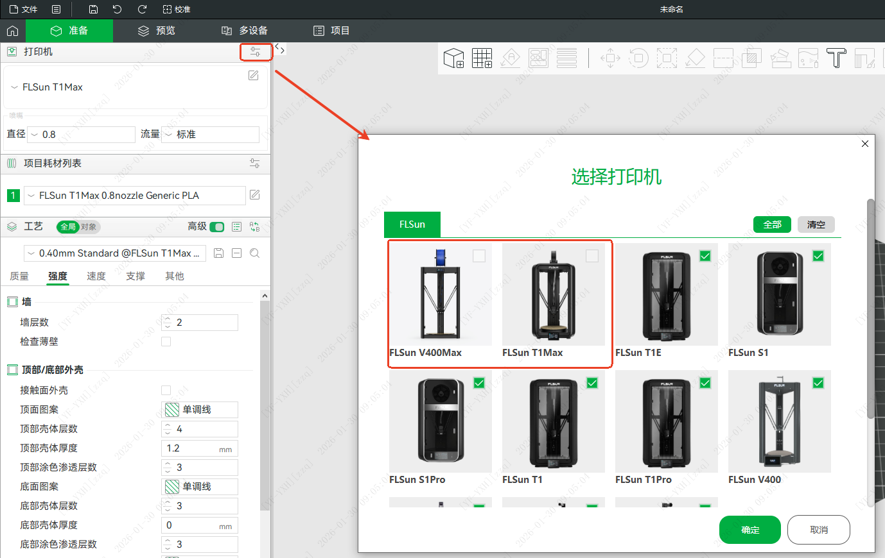This screenshot has width=885, height=558.
Task: Click the 顶部壳体厚度 1.2 mm field
Action: pos(193,448)
